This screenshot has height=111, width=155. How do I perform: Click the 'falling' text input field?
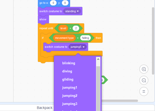85,38
